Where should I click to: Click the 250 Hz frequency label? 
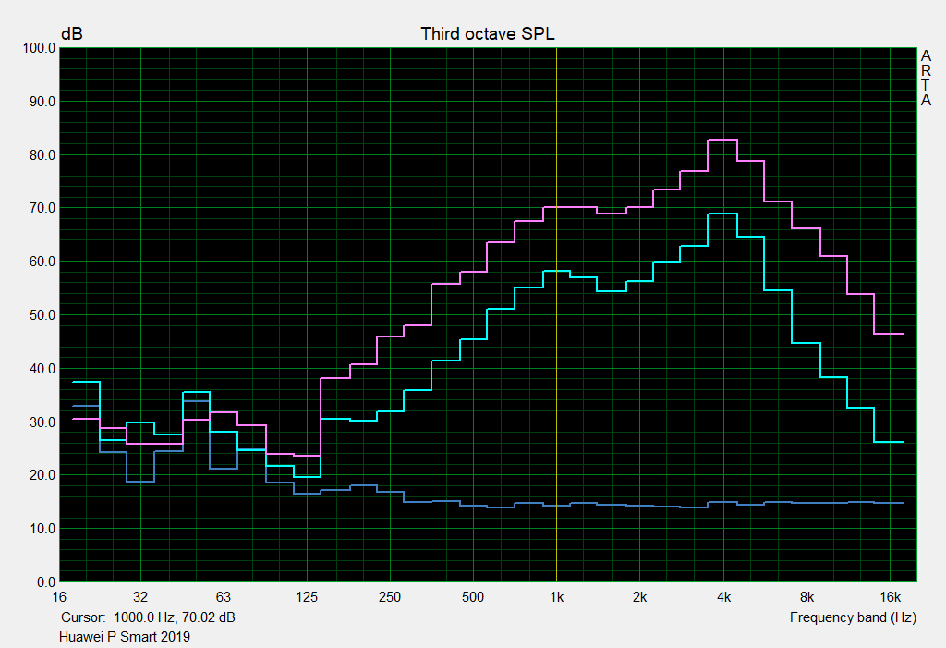pyautogui.click(x=390, y=597)
